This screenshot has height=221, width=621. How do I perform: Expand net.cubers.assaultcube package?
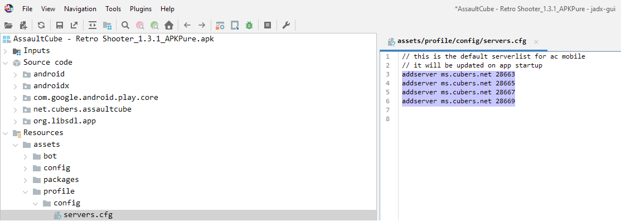click(15, 109)
